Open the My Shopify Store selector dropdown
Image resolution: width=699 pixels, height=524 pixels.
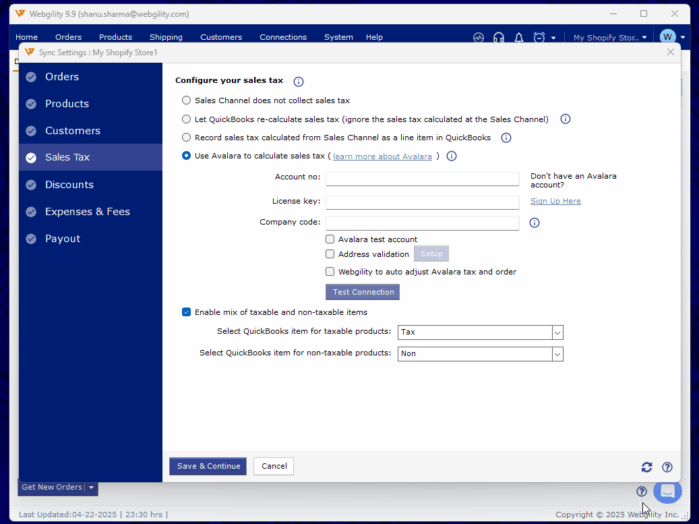609,38
